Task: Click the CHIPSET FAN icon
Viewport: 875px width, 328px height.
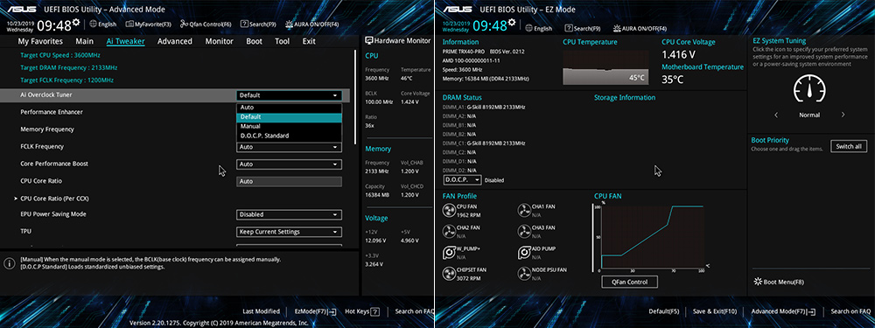Action: [x=449, y=273]
